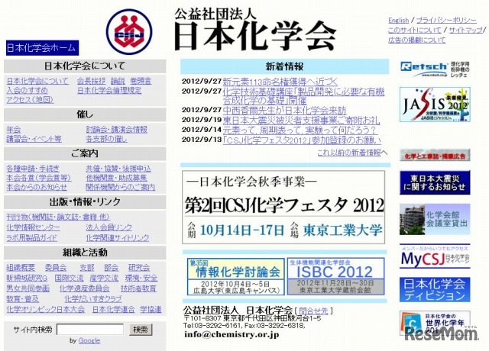Open news 東日本大震災被災者支援事業ご寄附お礼

pyautogui.click(x=301, y=121)
